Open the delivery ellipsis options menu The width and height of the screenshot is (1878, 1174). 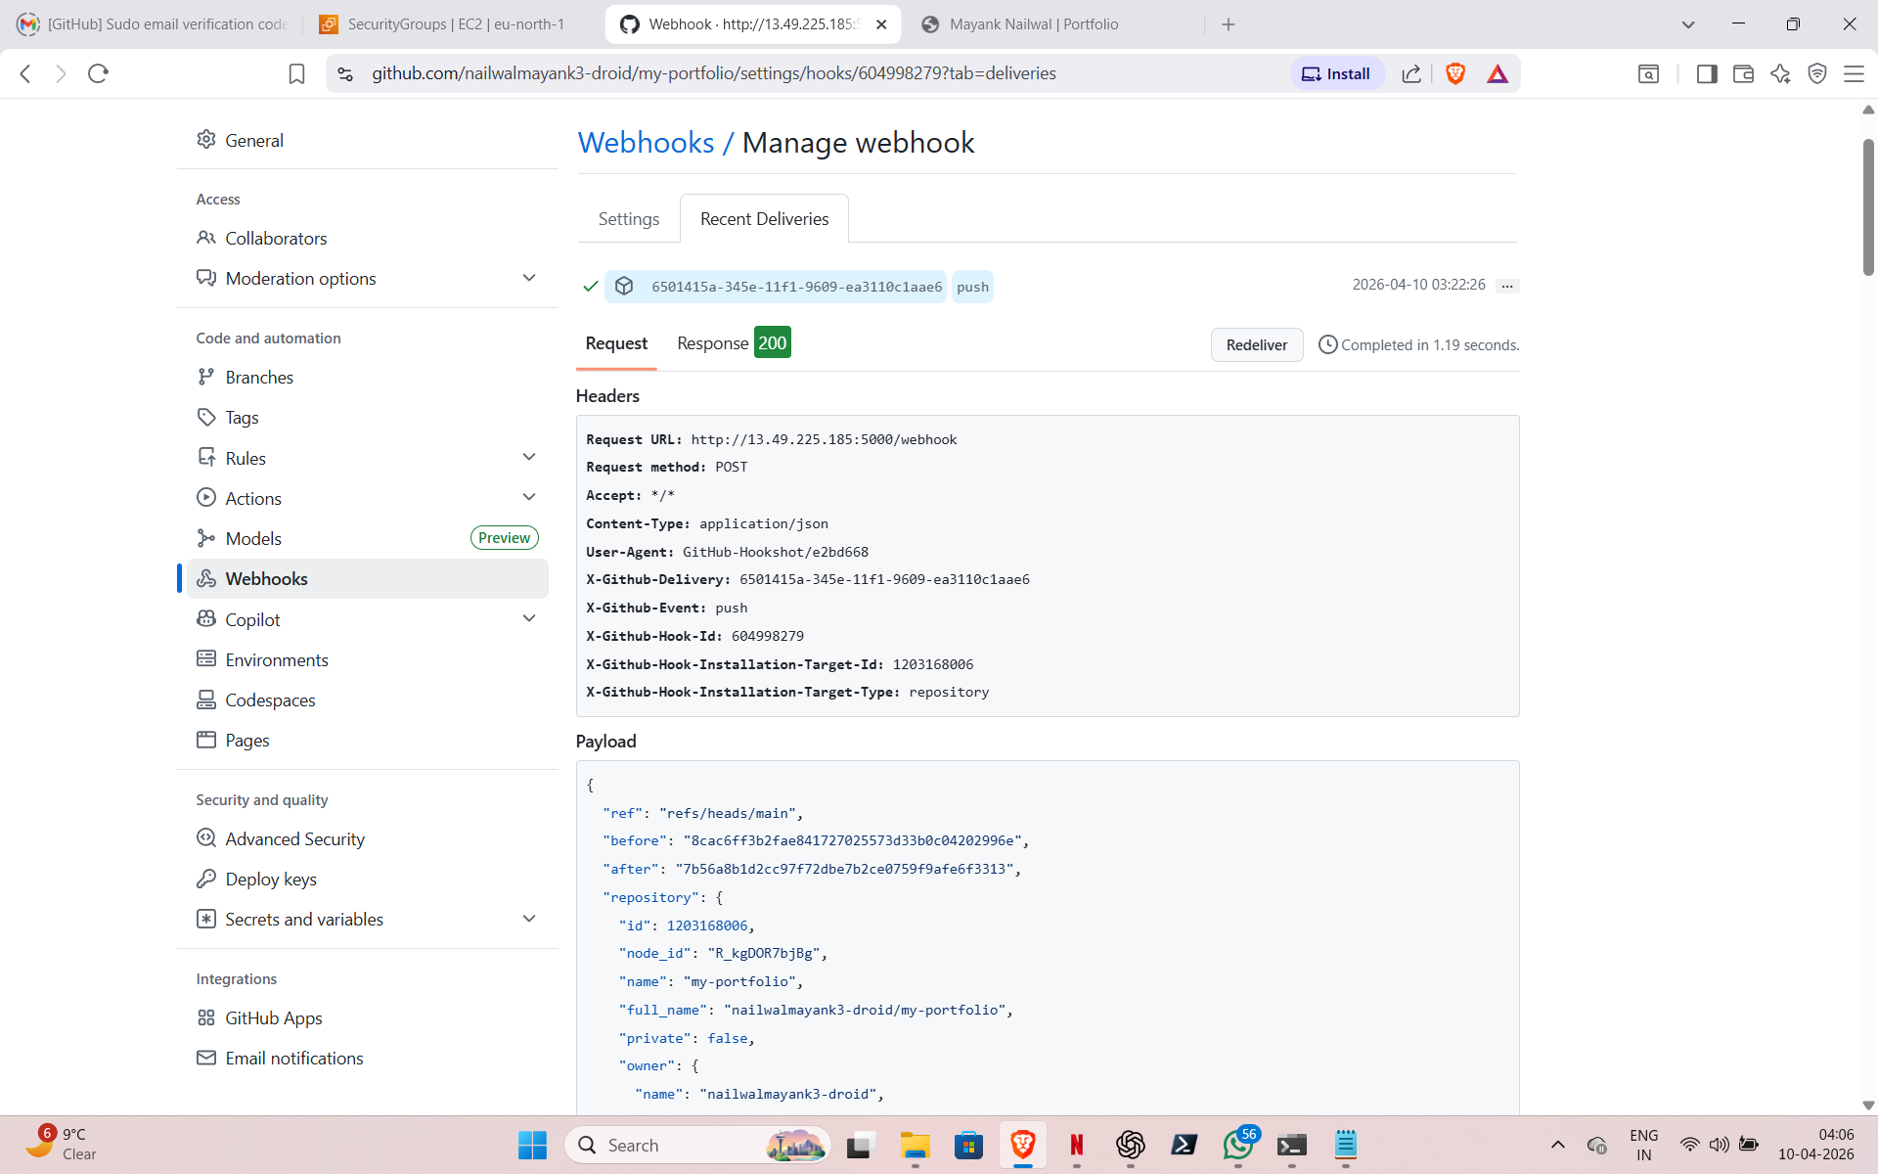(1506, 286)
